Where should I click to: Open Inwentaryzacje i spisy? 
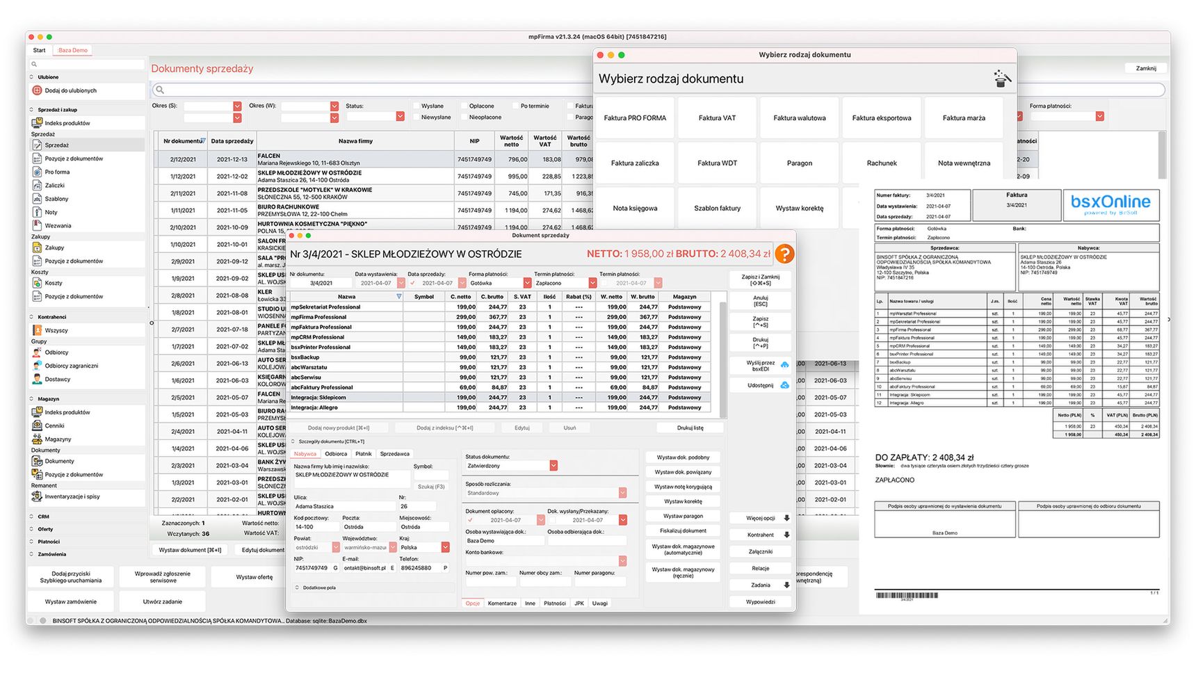coord(72,496)
